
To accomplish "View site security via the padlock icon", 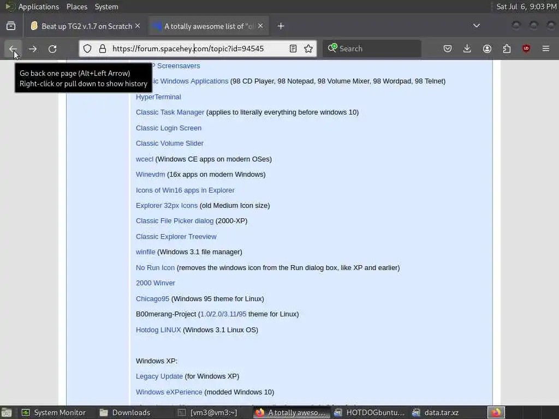I will tap(102, 49).
